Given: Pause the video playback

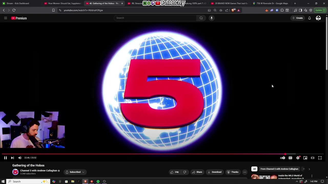Looking at the screenshot, I should click(5, 158).
